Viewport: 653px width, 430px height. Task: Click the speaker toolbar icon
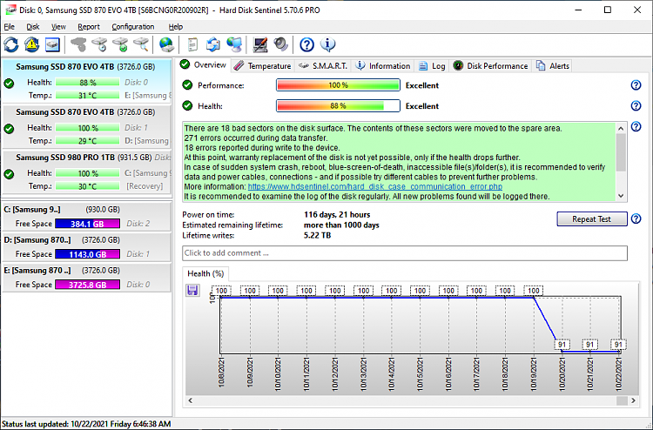pos(281,44)
